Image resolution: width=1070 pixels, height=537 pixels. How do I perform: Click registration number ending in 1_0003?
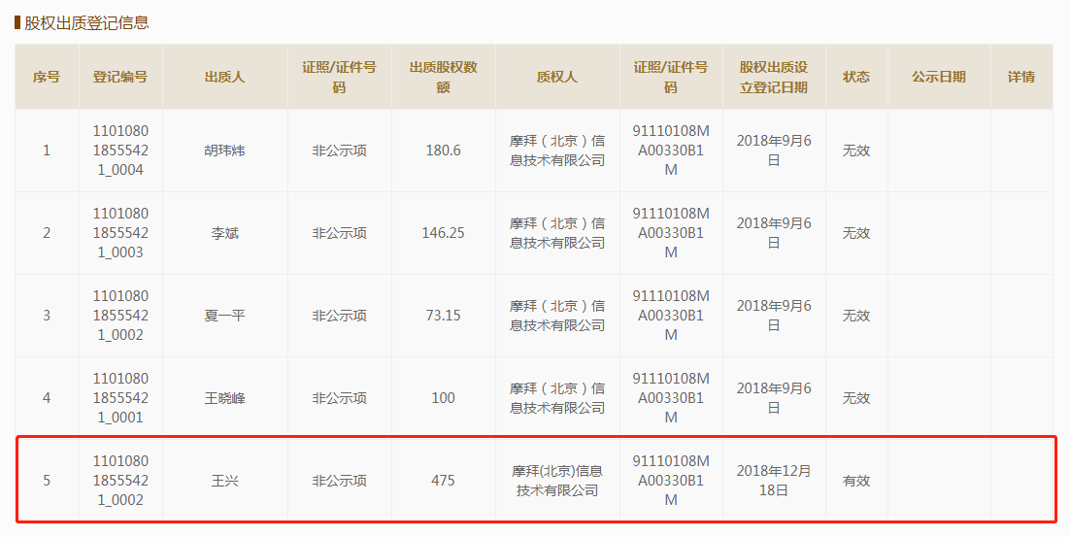(x=120, y=233)
